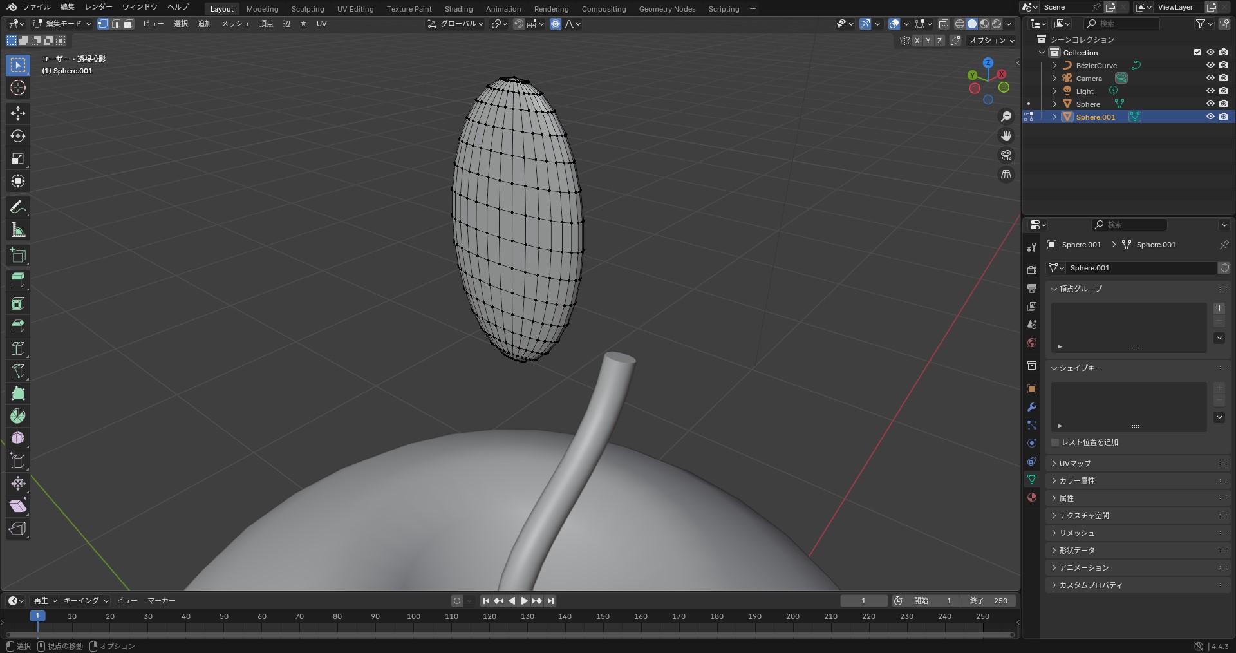The height and width of the screenshot is (653, 1236).
Task: Select the Rip Region tool
Action: click(x=18, y=529)
